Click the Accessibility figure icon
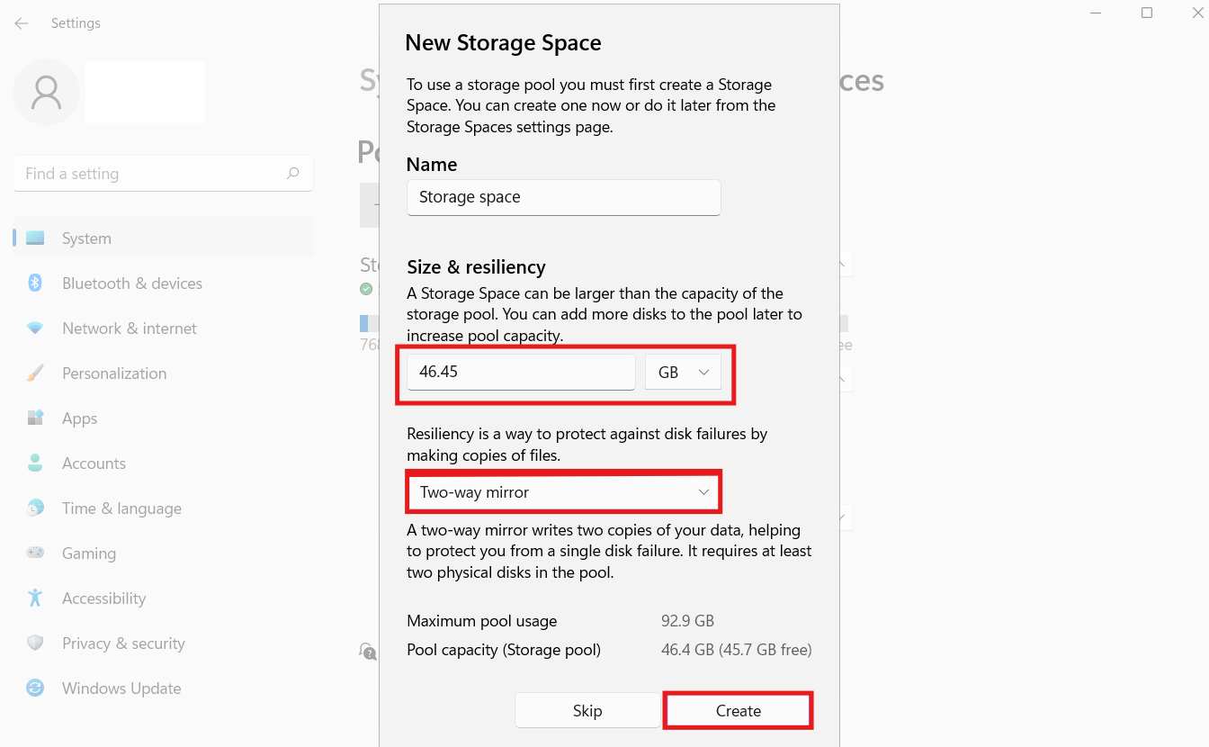Image resolution: width=1209 pixels, height=747 pixels. 35,598
